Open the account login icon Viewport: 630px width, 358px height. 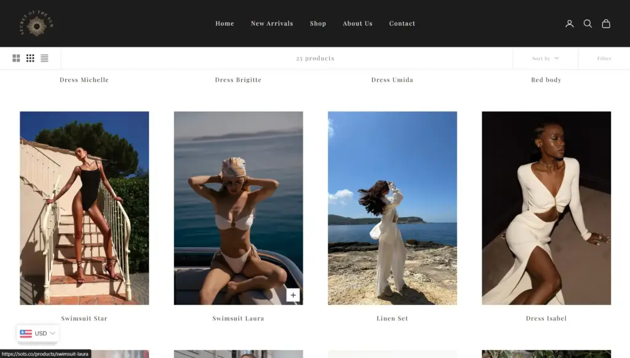569,23
